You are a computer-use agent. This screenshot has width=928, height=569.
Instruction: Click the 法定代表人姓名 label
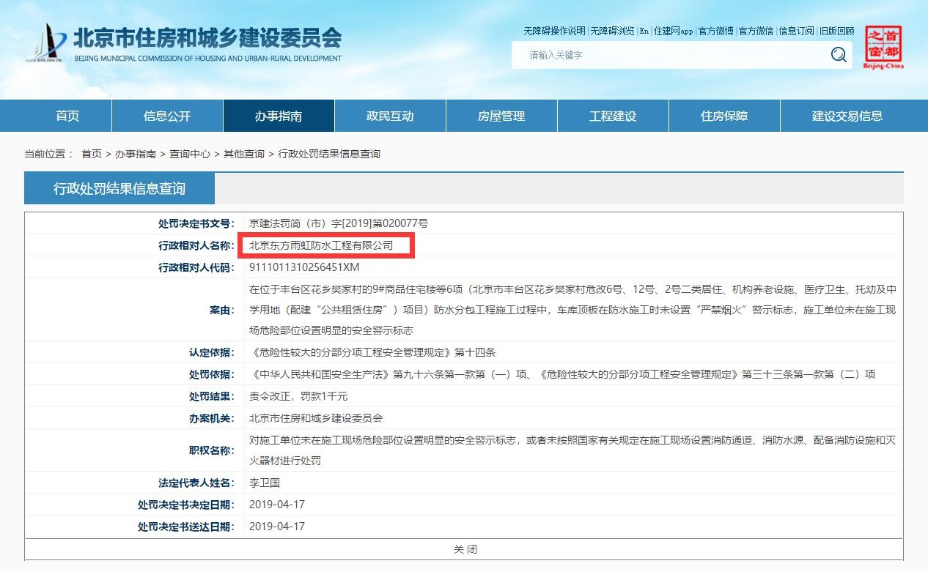(196, 483)
